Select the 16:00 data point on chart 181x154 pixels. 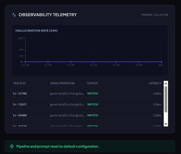tap(94, 62)
